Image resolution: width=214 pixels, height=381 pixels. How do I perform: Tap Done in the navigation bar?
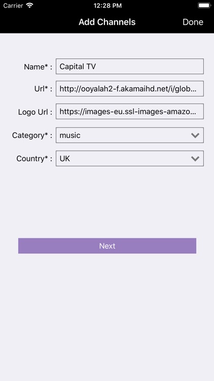coord(193,22)
